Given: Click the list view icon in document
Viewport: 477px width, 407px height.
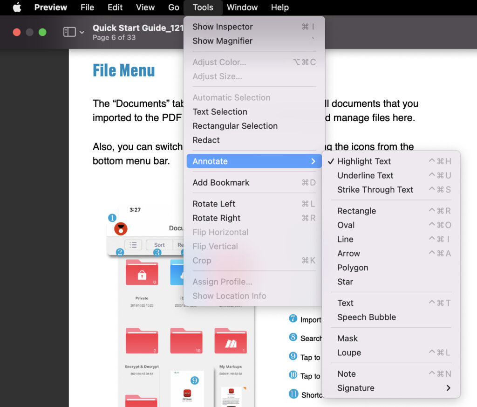Looking at the screenshot, I should click(133, 245).
